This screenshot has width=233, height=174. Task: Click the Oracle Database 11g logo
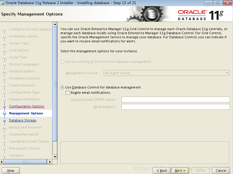coord(201,15)
